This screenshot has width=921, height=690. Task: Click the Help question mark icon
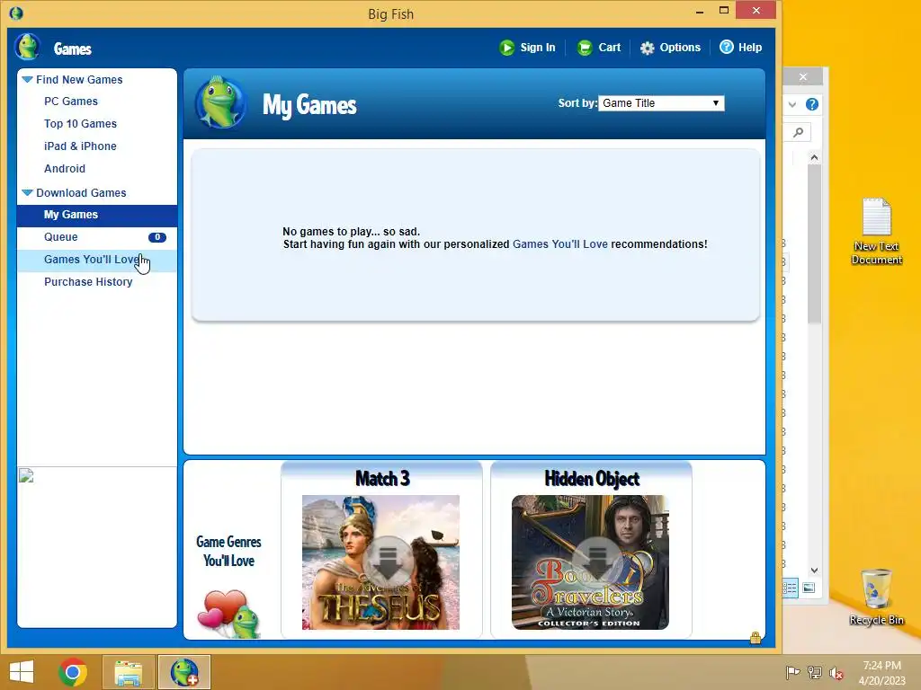727,47
